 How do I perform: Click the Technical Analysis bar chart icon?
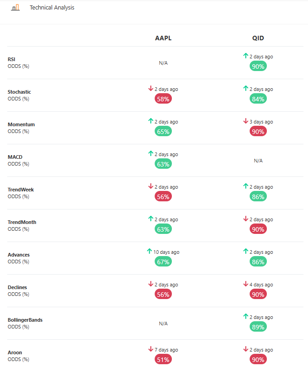pyautogui.click(x=15, y=8)
